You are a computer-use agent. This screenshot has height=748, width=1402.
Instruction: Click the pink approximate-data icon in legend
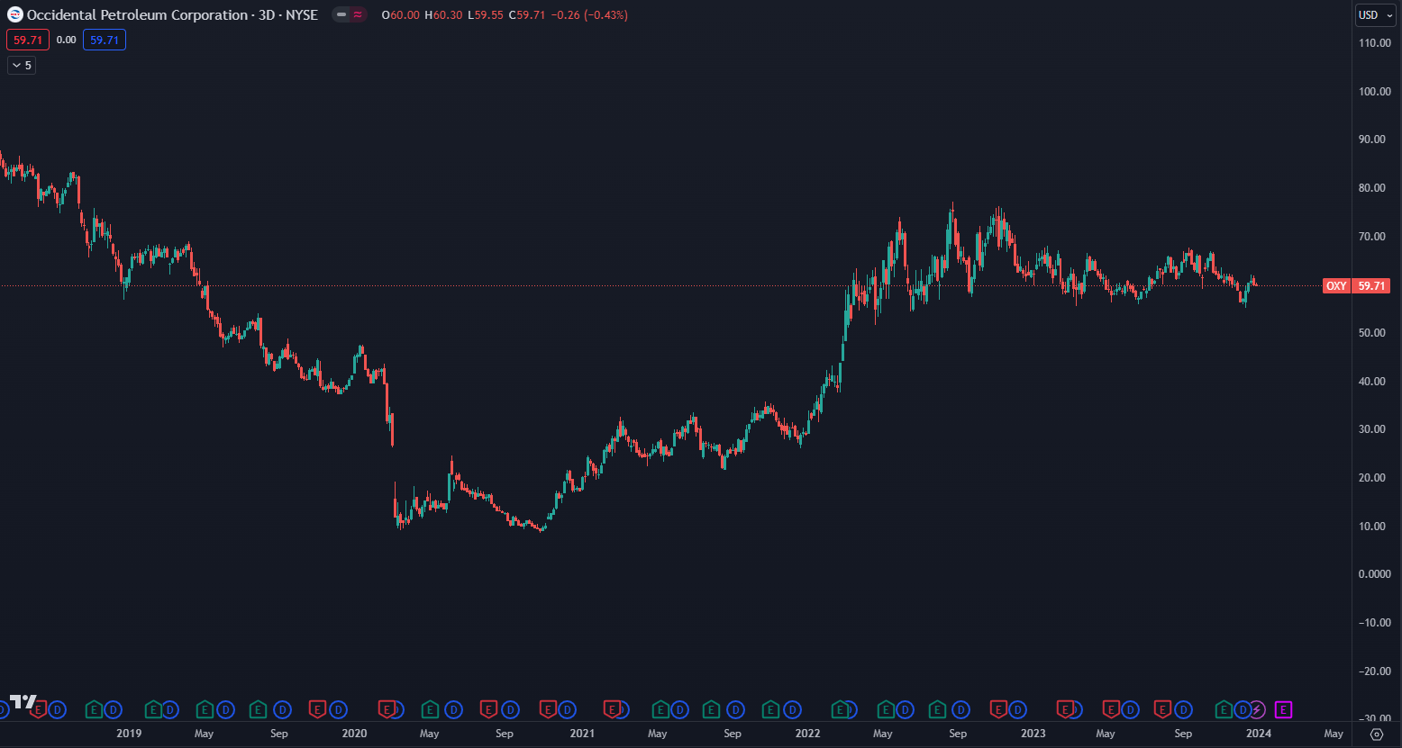[x=358, y=15]
